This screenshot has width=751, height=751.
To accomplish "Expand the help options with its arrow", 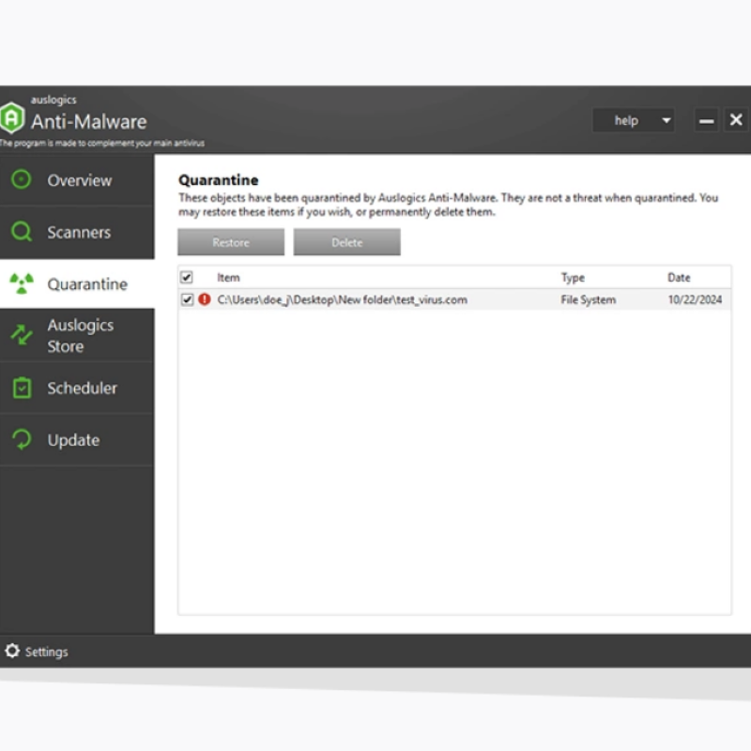I will tap(665, 120).
